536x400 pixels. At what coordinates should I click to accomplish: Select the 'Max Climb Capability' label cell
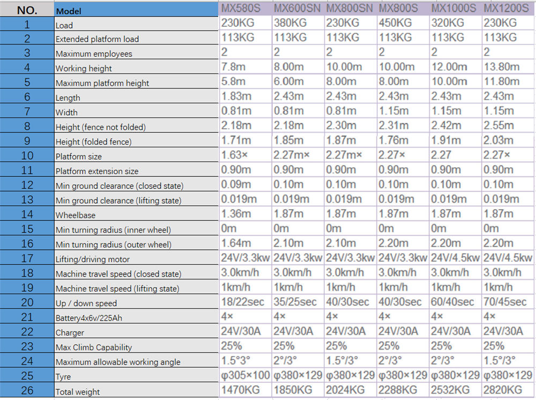coord(136,347)
